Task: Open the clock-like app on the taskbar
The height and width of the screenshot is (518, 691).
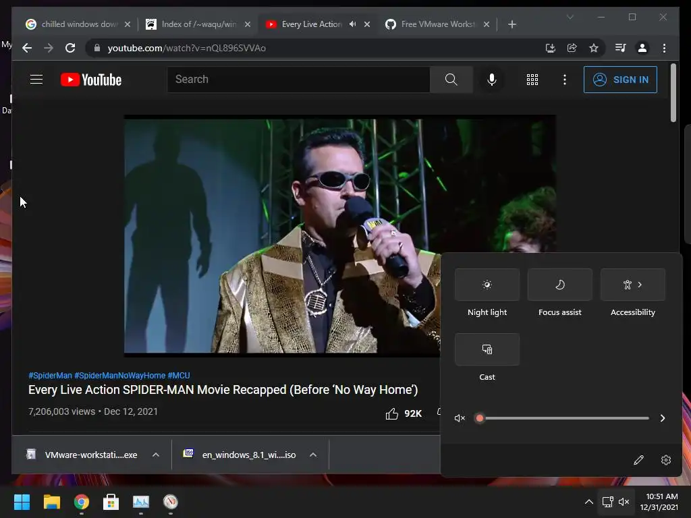Action: pos(171,502)
